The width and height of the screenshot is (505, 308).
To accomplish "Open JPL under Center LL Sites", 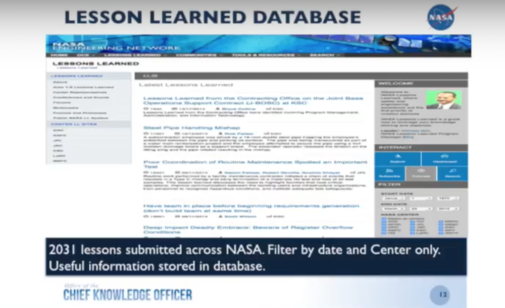I will tap(58, 141).
